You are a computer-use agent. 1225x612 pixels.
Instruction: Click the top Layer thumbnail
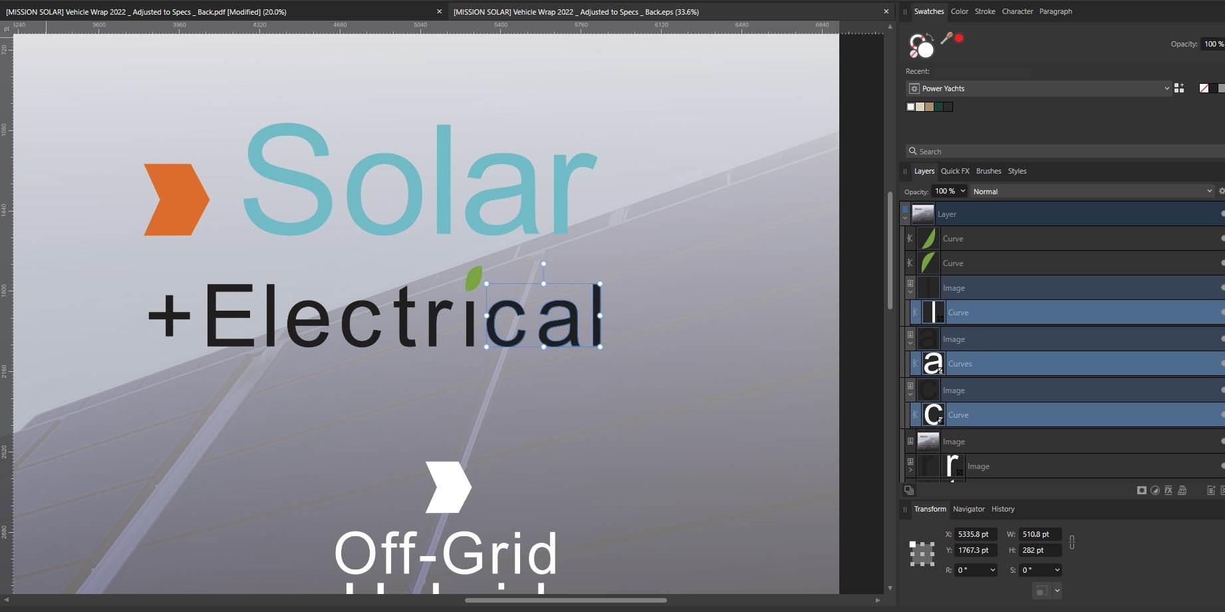click(x=922, y=214)
